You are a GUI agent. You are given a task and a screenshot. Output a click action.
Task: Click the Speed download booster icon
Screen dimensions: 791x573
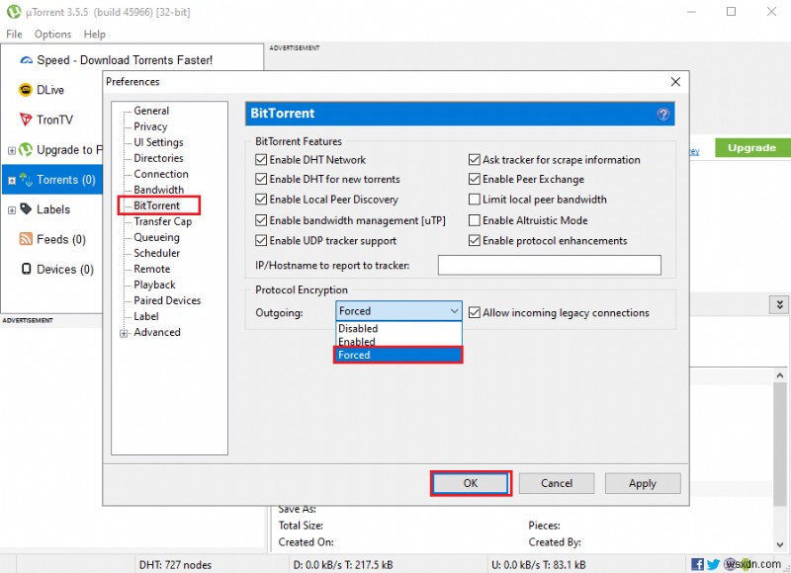pos(27,58)
